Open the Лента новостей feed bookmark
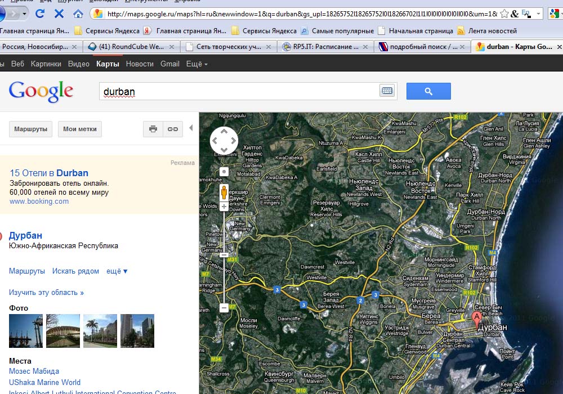Screen dimensions: 563x394 coord(487,31)
